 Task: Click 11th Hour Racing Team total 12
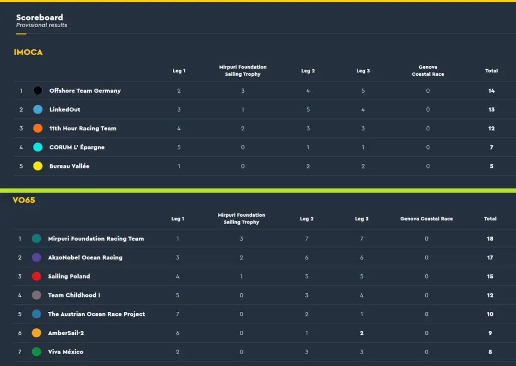pos(491,128)
